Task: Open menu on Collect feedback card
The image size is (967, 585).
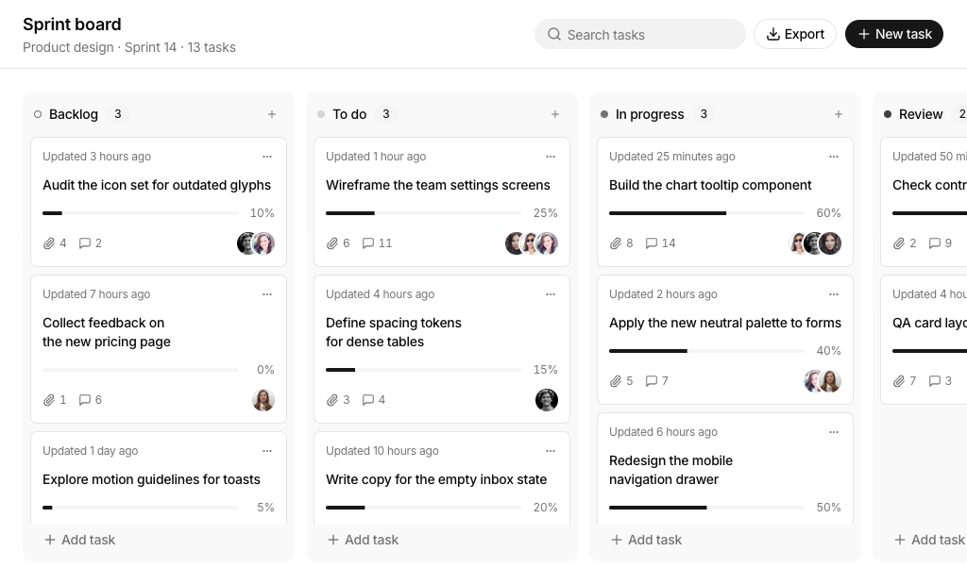Action: click(267, 294)
